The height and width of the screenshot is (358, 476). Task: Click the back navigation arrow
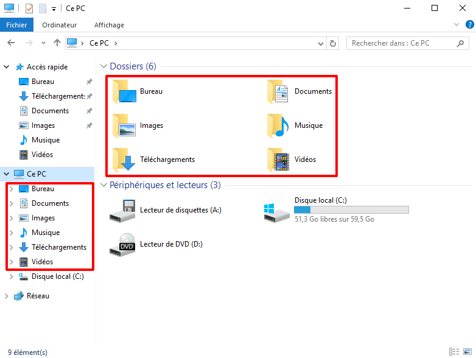pos(11,43)
